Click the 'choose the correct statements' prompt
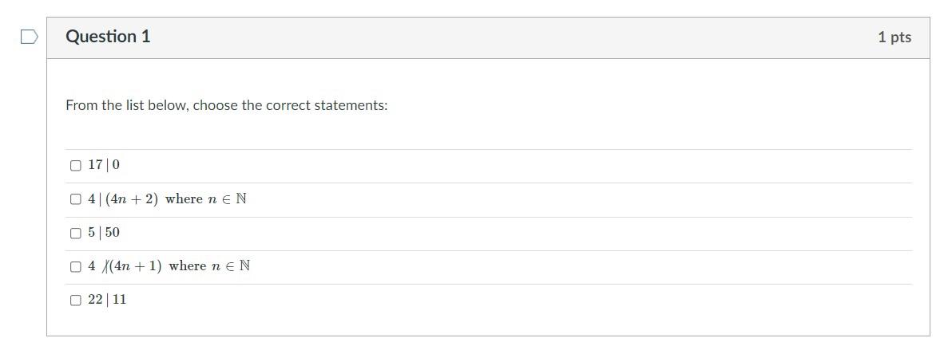Image resolution: width=948 pixels, height=338 pixels. tap(290, 105)
